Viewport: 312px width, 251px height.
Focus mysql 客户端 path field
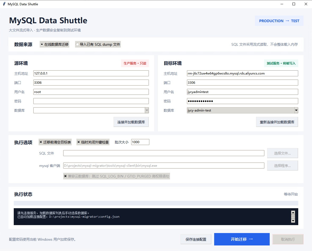click(164, 166)
